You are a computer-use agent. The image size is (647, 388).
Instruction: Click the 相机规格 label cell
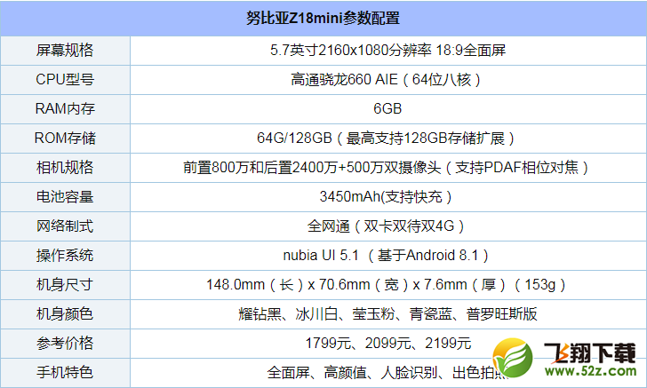pyautogui.click(x=65, y=168)
